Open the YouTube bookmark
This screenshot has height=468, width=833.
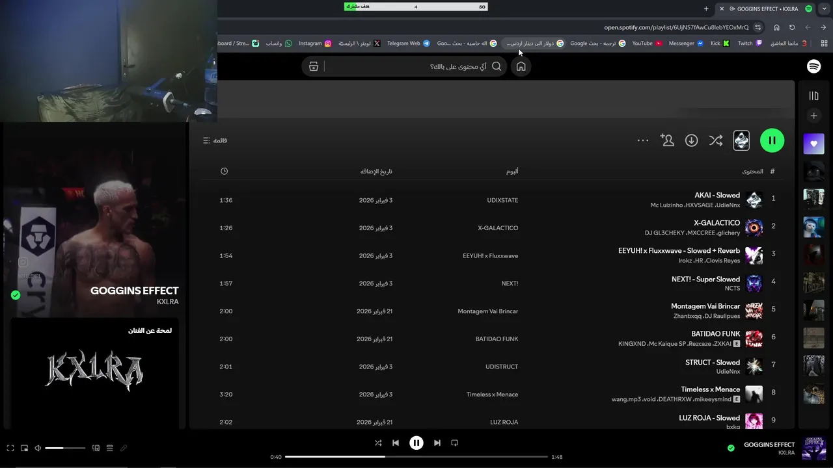click(647, 44)
